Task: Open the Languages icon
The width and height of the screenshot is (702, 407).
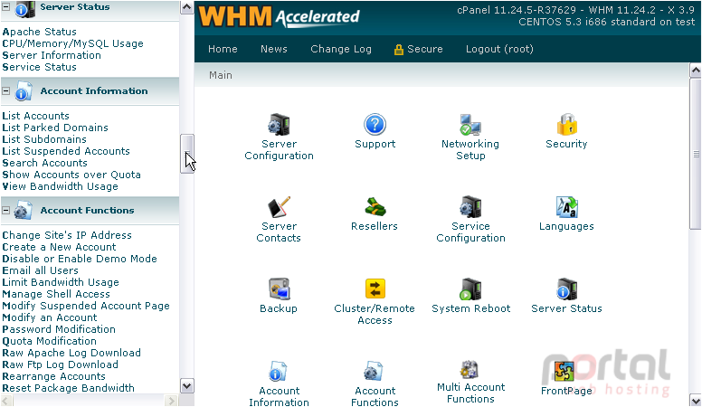Action: pyautogui.click(x=566, y=207)
